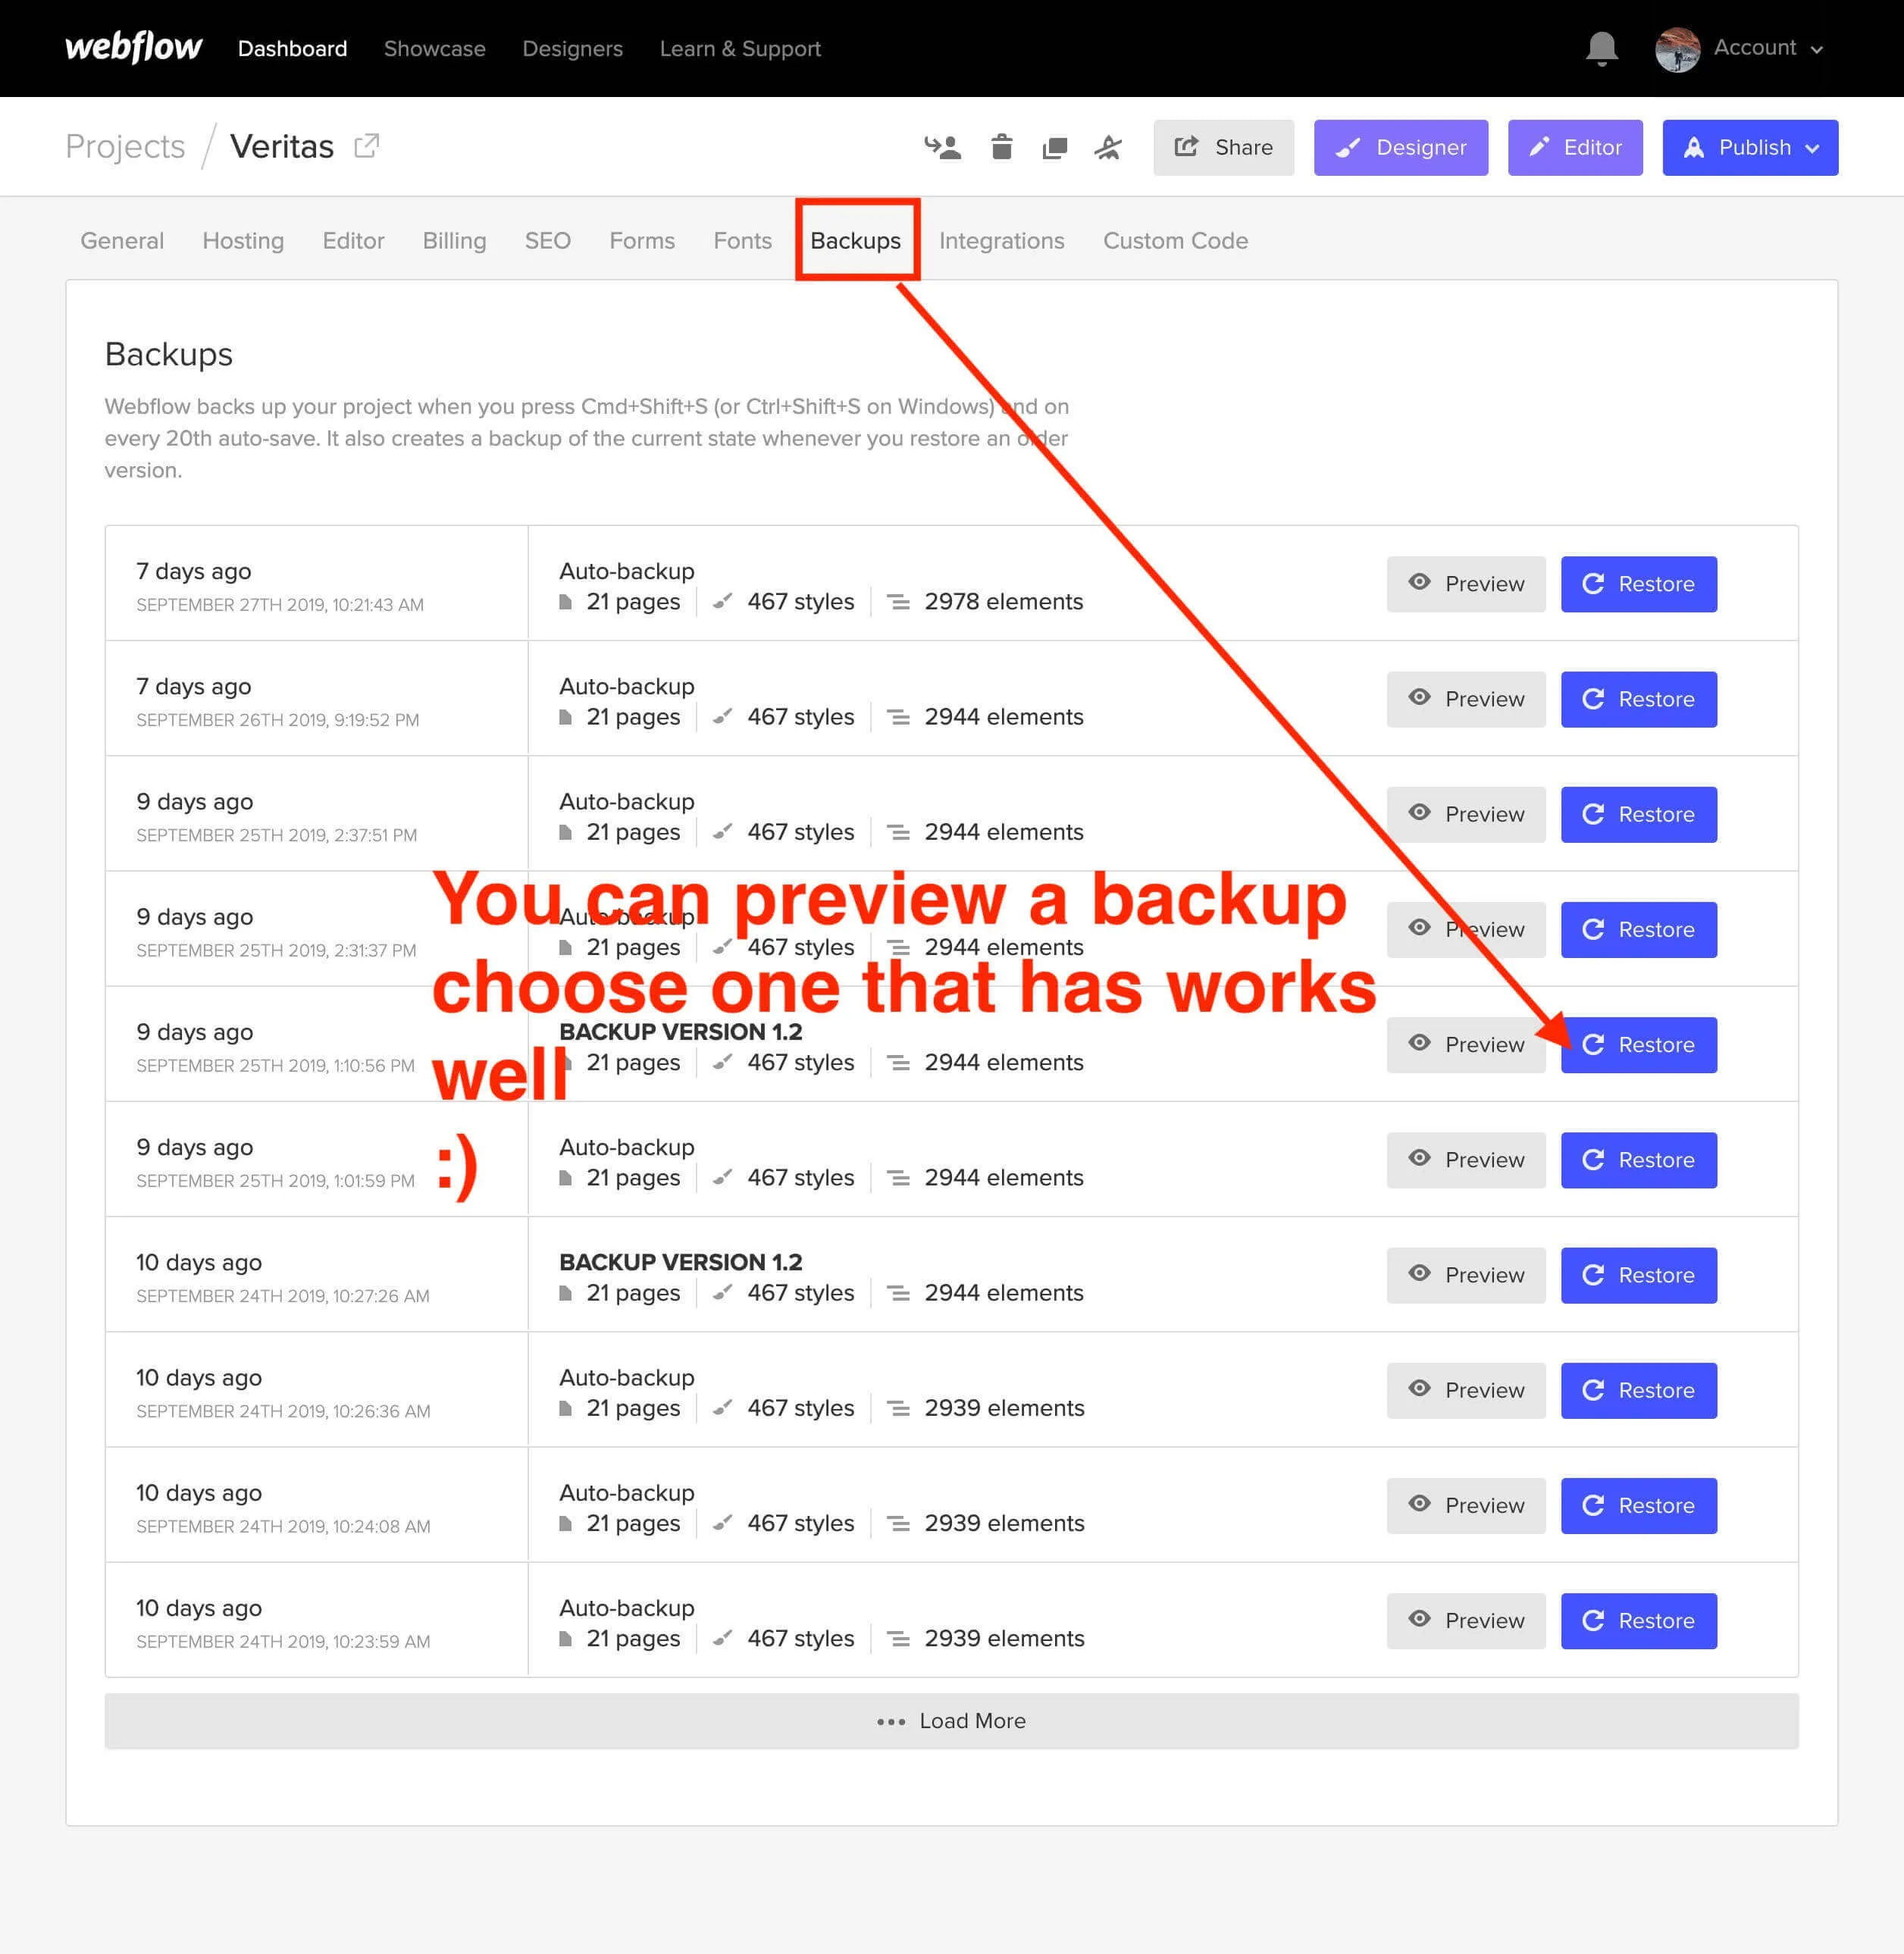Click the Webflow logo

pos(133,48)
